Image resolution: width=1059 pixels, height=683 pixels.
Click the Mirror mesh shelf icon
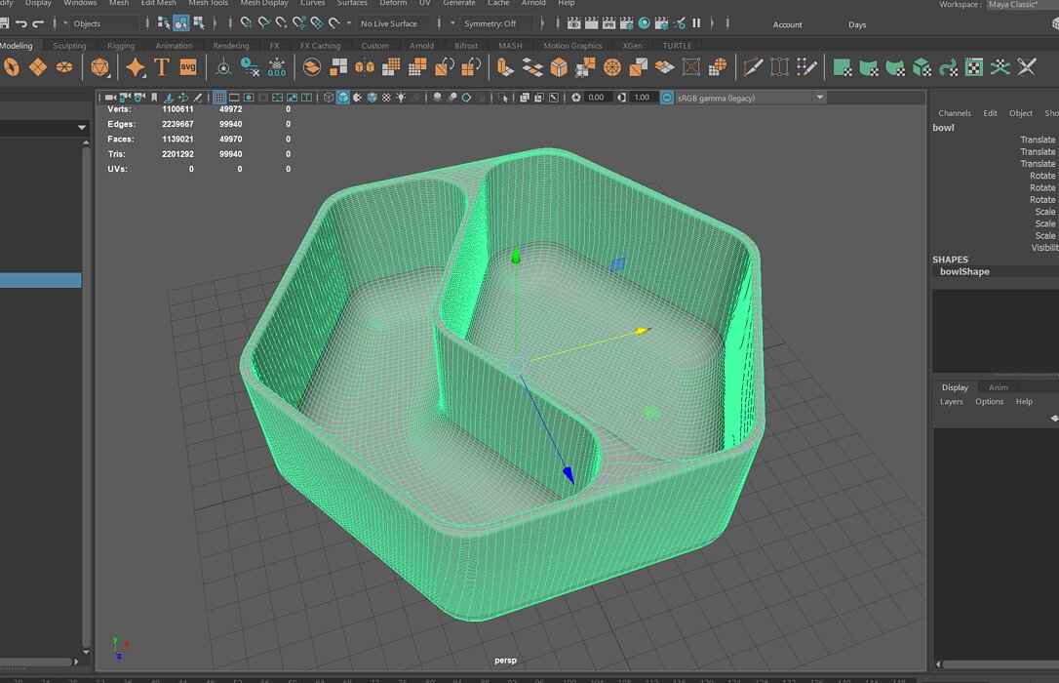[x=365, y=67]
